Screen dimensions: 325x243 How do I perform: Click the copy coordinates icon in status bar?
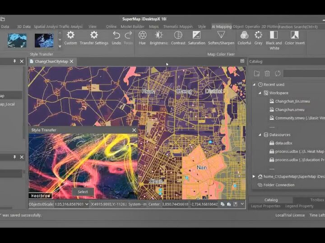(223, 204)
